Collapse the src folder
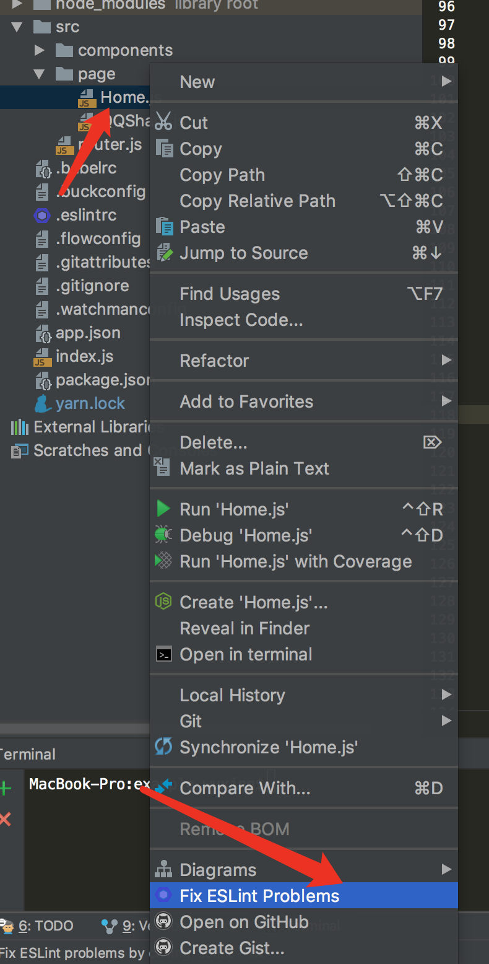The image size is (489, 964). tap(17, 27)
